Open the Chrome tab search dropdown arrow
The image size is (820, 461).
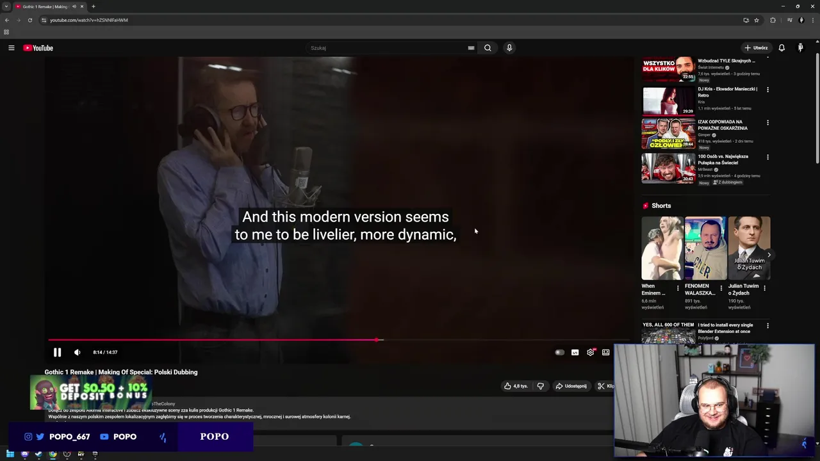pyautogui.click(x=6, y=6)
